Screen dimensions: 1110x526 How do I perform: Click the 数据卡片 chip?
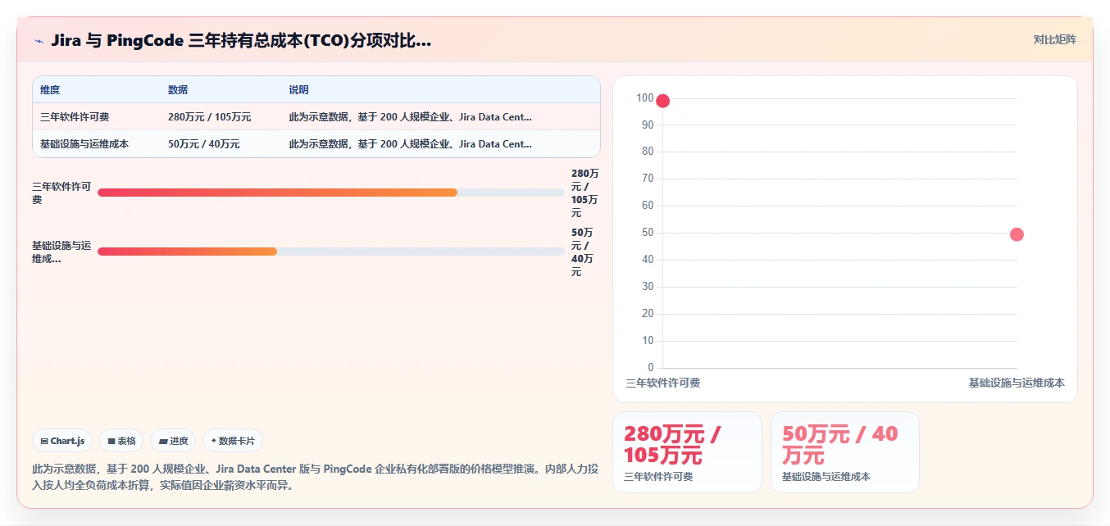coord(233,441)
